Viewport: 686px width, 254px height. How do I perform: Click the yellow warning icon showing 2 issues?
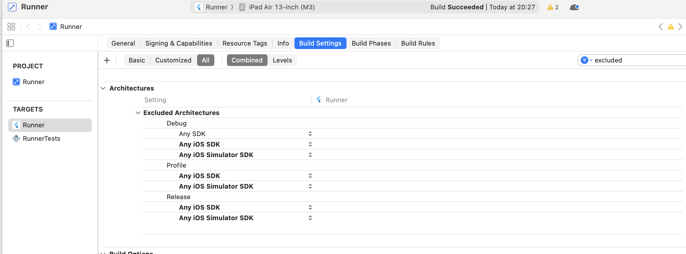point(552,7)
